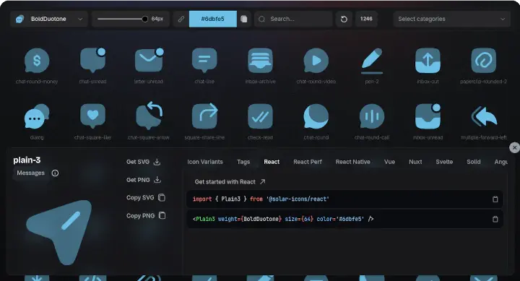
Task: Copy the Plain3 component code line
Action: point(495,219)
